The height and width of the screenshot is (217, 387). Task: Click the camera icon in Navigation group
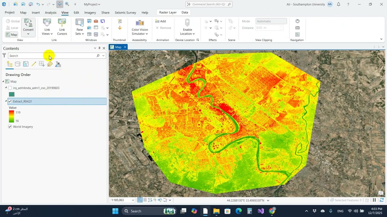298,28
